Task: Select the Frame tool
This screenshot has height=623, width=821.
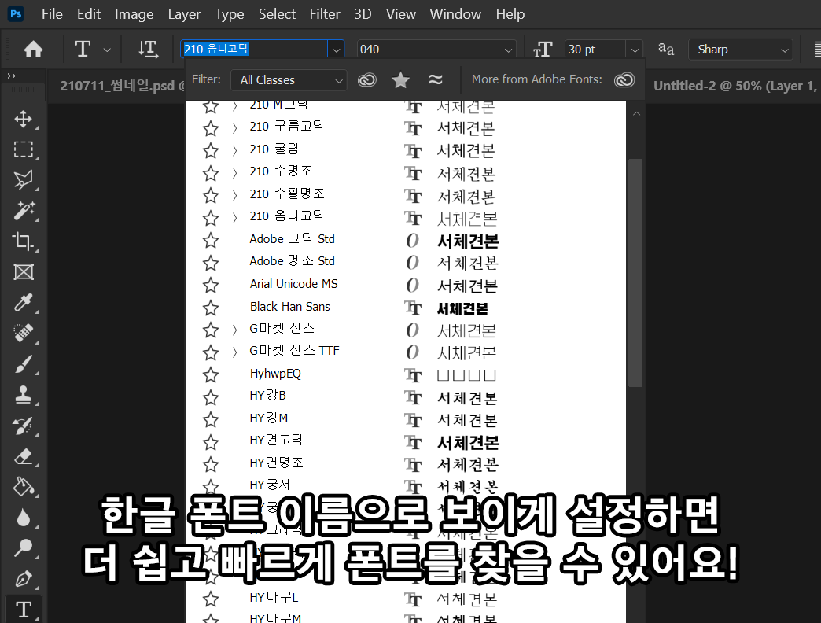Action: click(24, 271)
